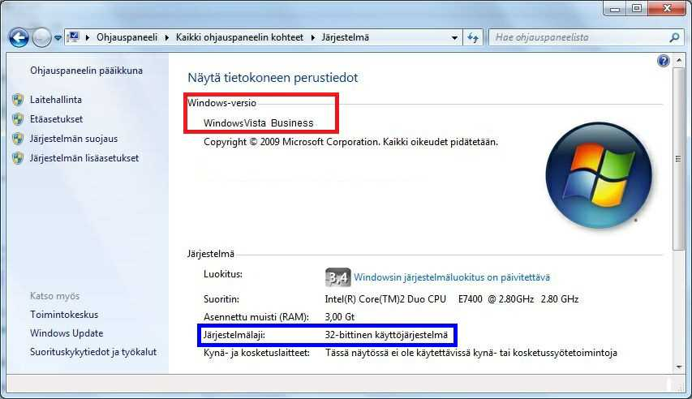Click the Windows logo image
Viewport: 692px width, 399px height.
point(599,175)
